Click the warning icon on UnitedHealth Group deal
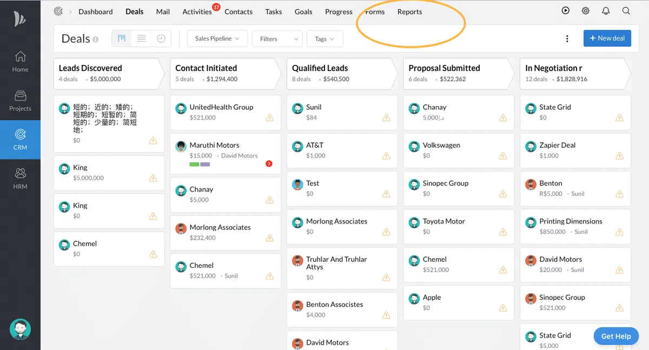Screen dimensions: 649x350 coord(269,118)
